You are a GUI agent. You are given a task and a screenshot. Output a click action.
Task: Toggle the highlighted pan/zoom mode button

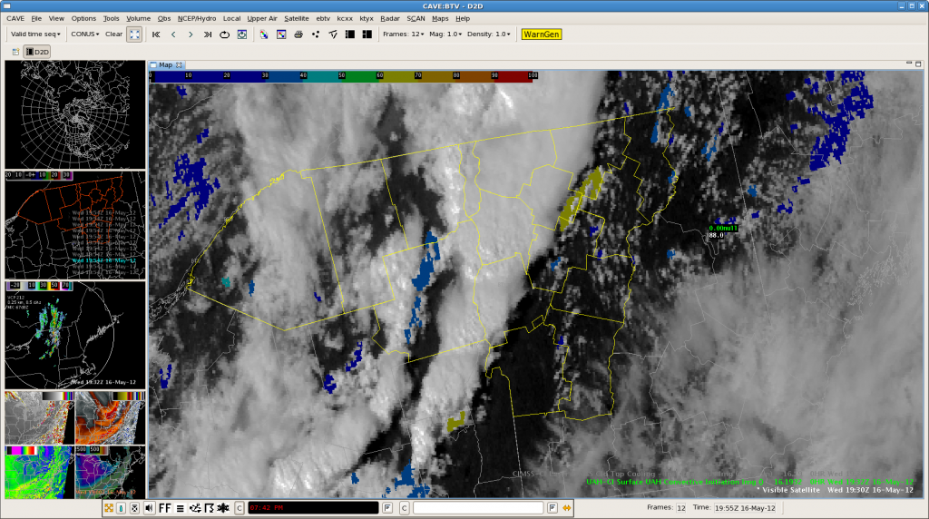tap(134, 34)
